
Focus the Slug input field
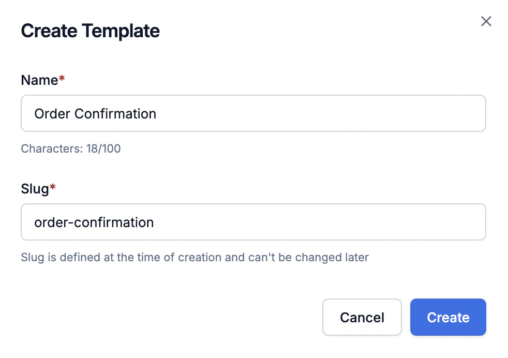[253, 222]
